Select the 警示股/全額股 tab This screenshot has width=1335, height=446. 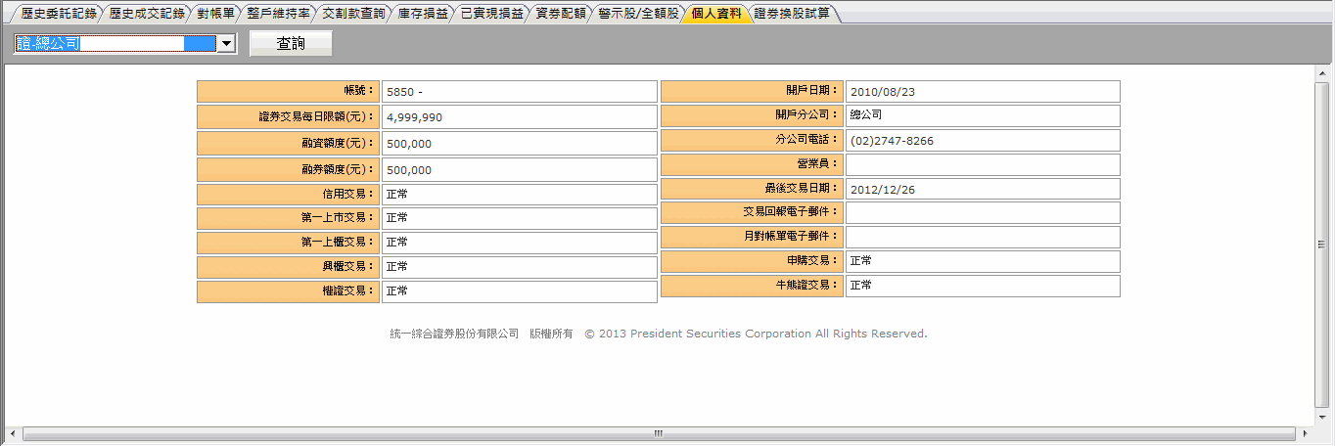point(639,14)
